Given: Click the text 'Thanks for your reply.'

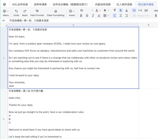Looking at the screenshot, I should click(x=21, y=105).
